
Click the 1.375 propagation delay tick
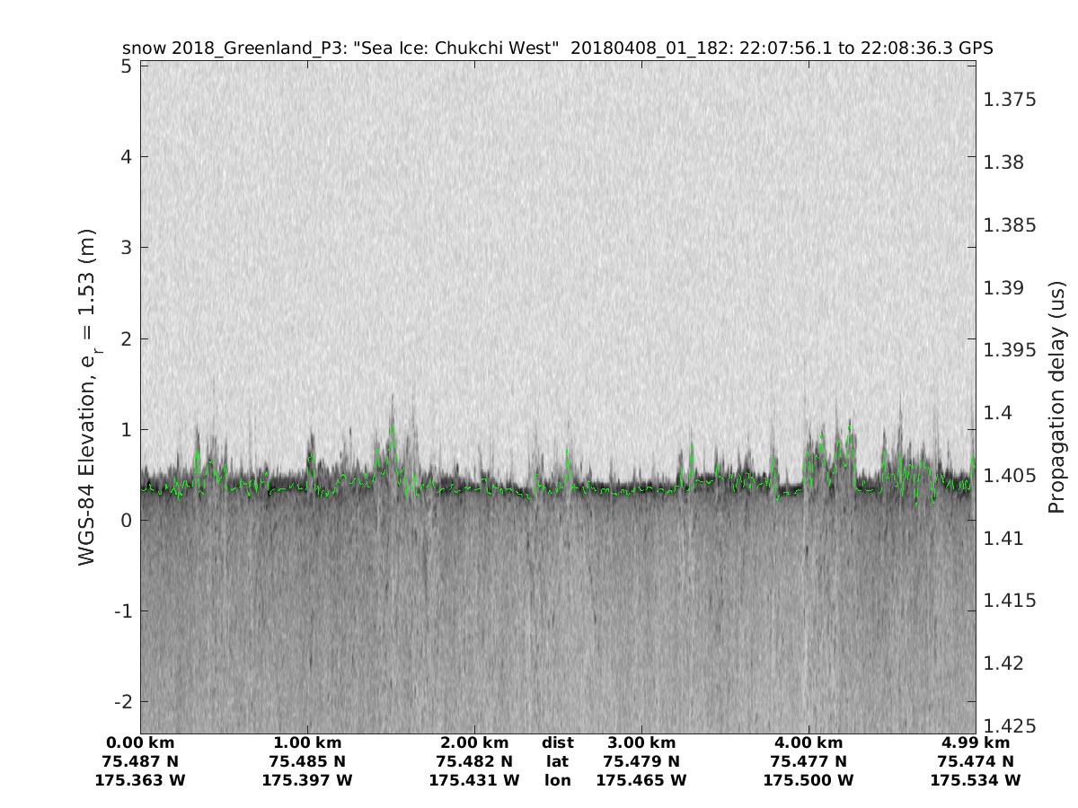tap(1010, 100)
